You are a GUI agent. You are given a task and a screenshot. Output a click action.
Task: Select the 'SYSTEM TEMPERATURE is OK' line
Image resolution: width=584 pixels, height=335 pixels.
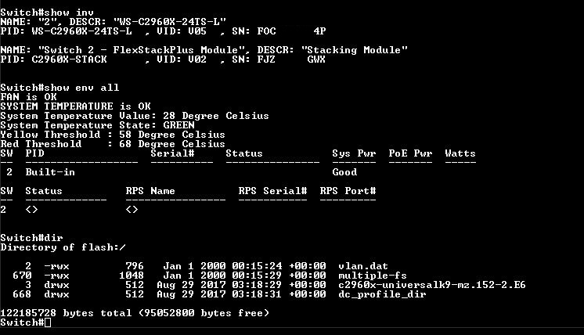click(75, 106)
